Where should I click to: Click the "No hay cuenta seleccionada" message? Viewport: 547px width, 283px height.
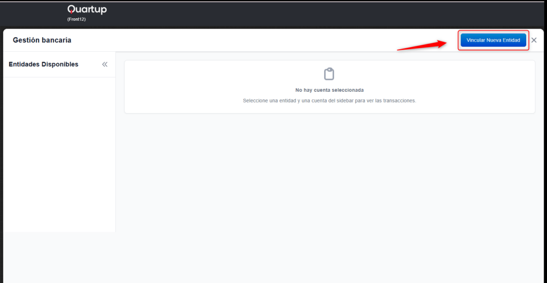329,90
